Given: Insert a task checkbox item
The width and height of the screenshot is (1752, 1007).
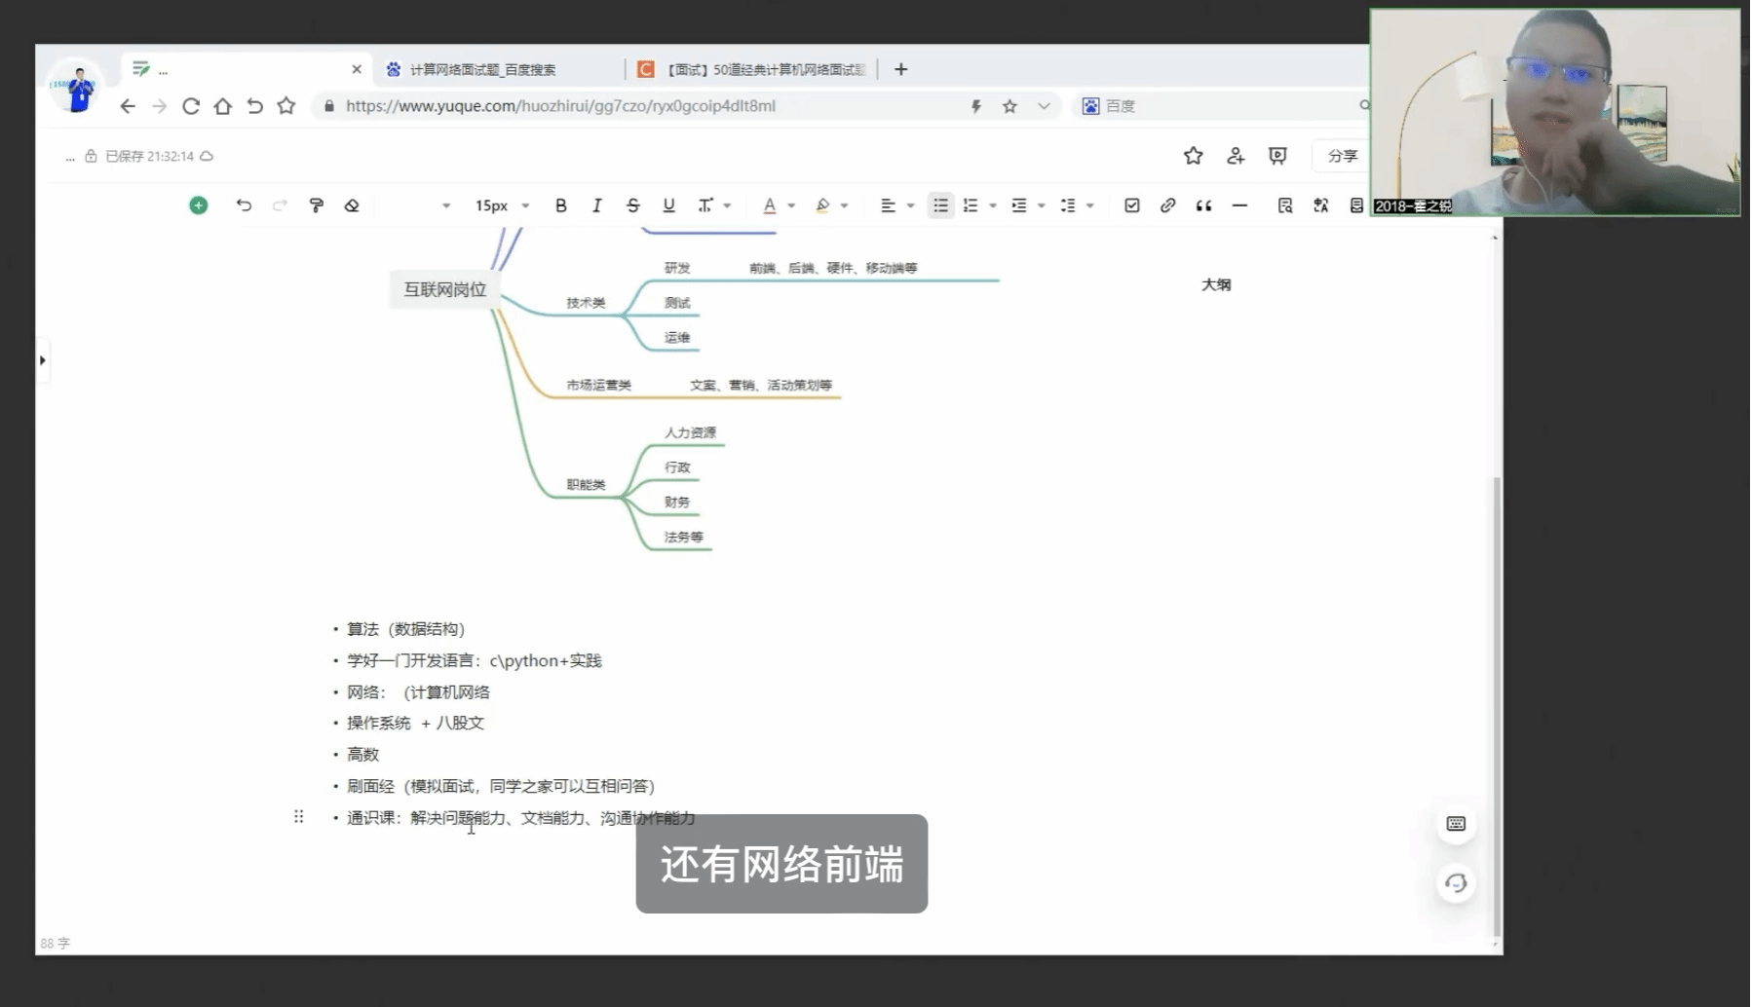Looking at the screenshot, I should click(1131, 205).
